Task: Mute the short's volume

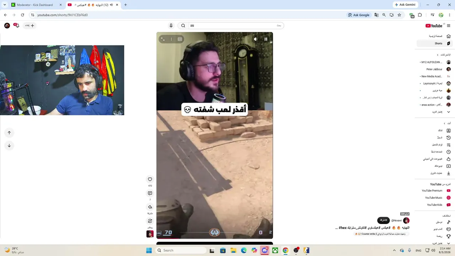Action: (256, 39)
